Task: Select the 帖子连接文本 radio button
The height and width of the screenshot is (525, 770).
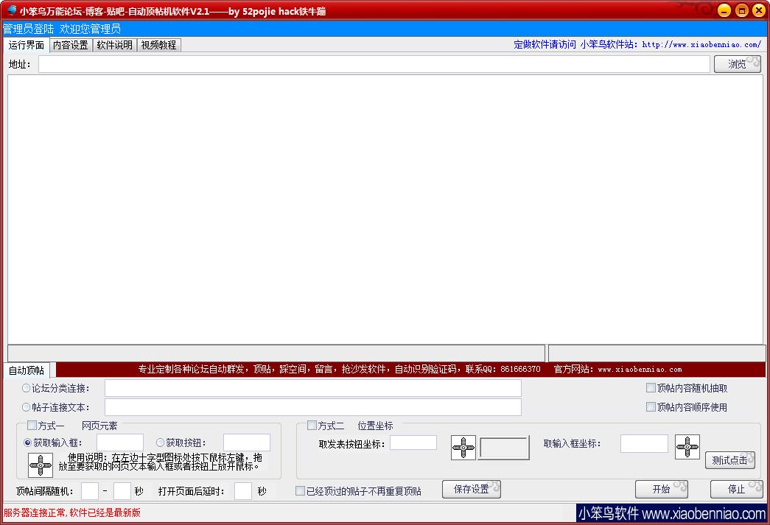Action: click(27, 407)
